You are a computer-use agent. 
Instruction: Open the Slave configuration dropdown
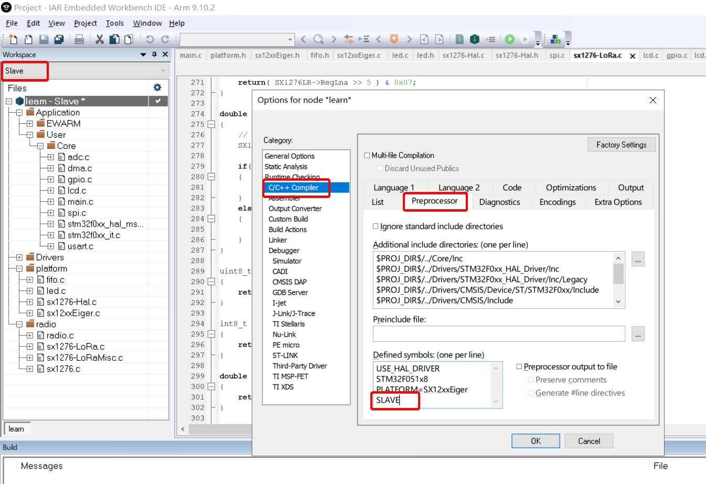tap(163, 71)
